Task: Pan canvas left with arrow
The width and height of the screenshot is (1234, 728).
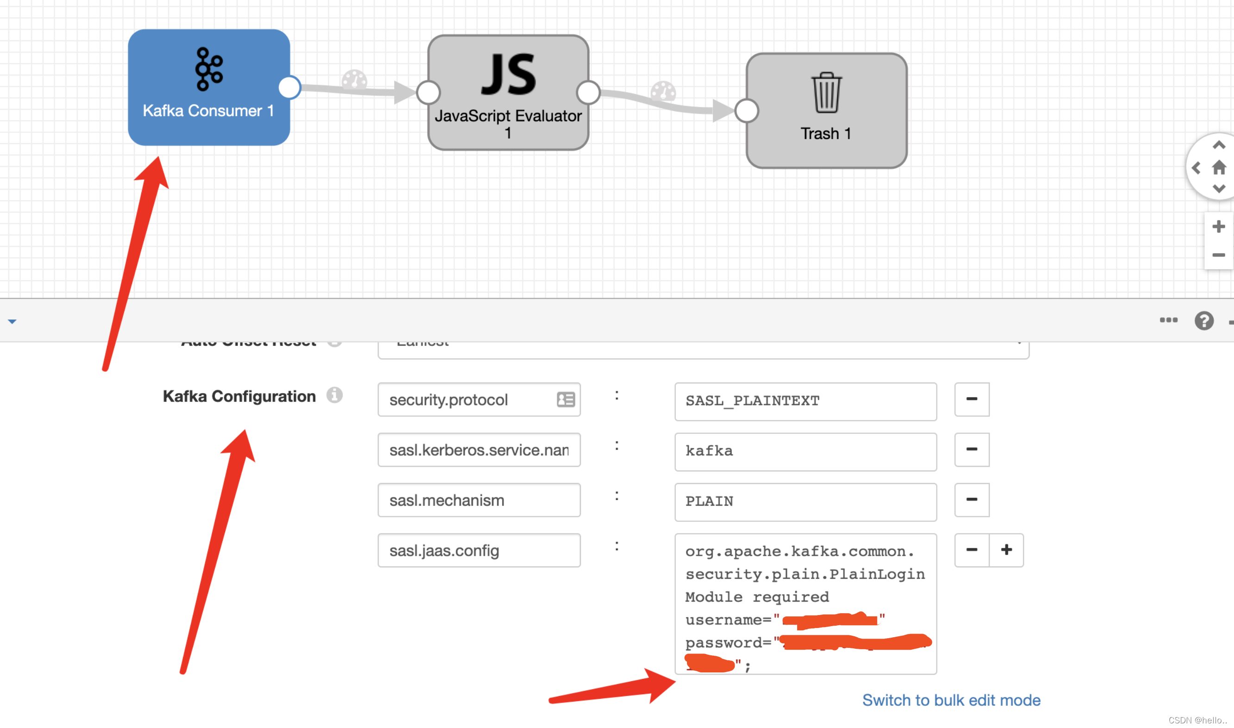Action: click(1196, 168)
